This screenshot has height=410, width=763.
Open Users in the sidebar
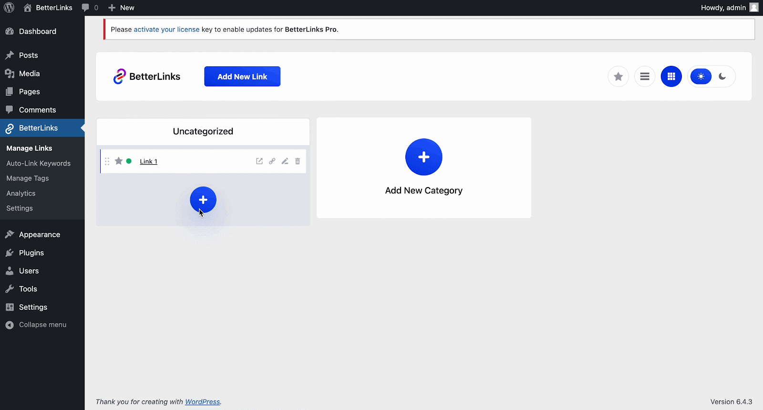point(42,271)
